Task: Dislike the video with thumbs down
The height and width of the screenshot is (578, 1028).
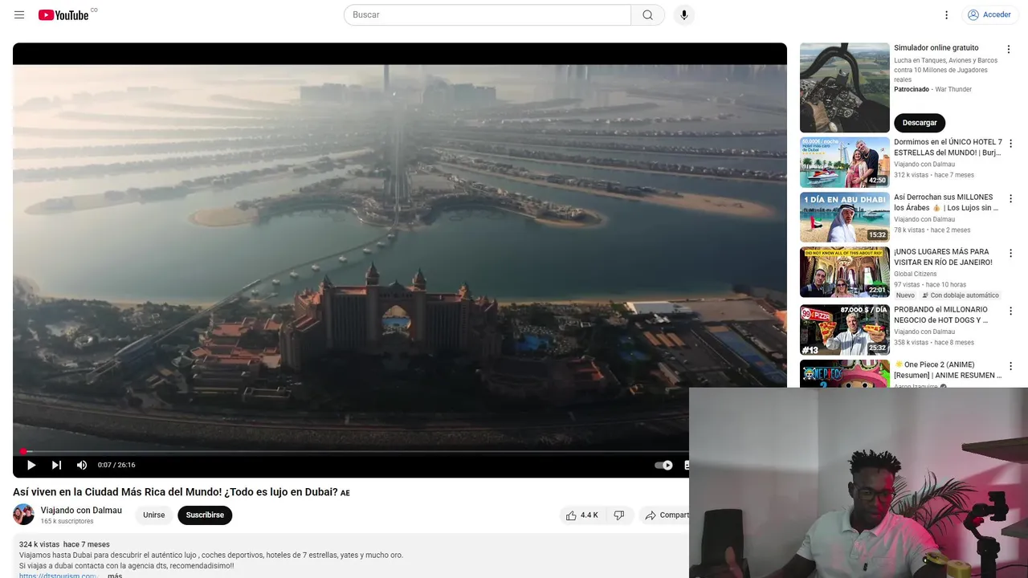Action: [619, 515]
